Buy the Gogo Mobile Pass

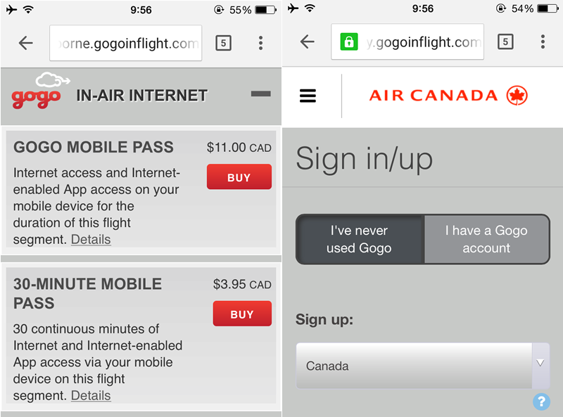point(239,177)
